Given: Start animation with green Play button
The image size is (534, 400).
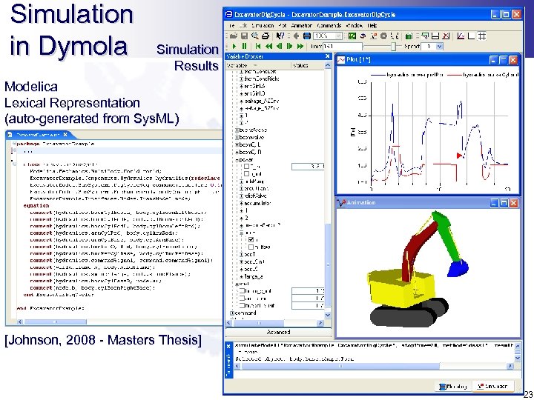Looking at the screenshot, I should [234, 46].
